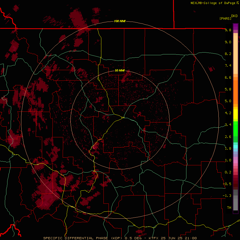
Task: Click the 5.8 scale value
Action: 228,89
